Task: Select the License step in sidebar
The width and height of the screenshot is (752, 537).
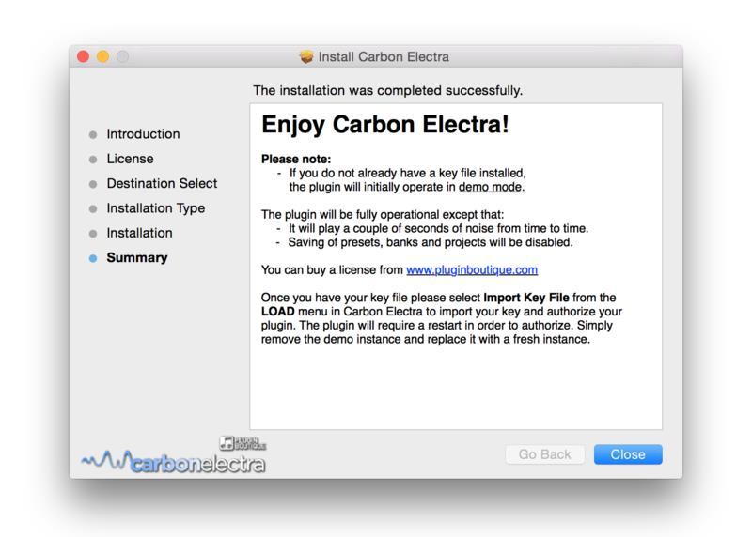Action: pyautogui.click(x=130, y=159)
